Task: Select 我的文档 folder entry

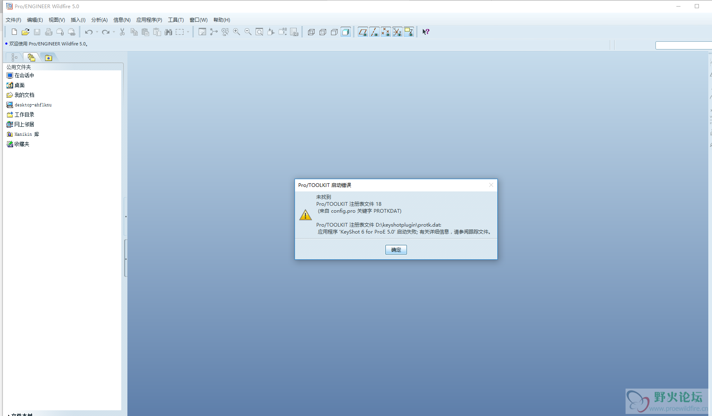Action: coord(20,95)
